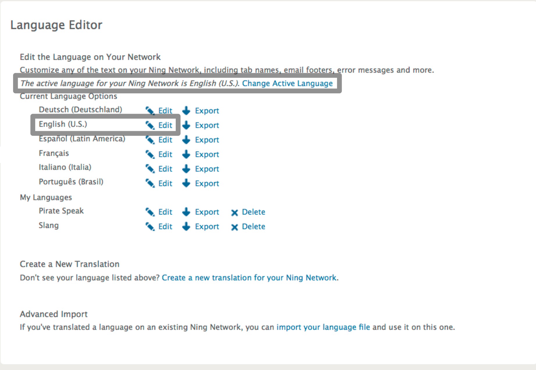Click the download arrow icon for Français
Viewport: 536px width, 370px height.
point(186,154)
